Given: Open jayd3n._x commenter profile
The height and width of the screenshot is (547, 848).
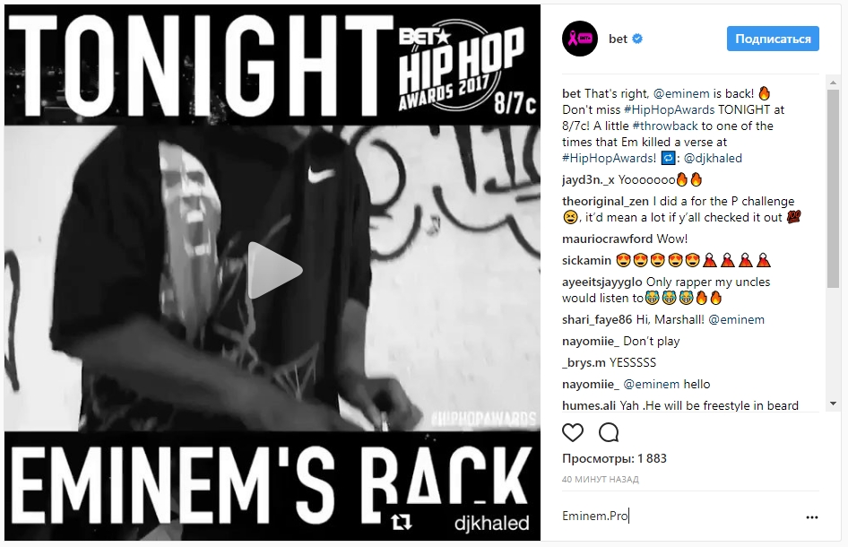Looking at the screenshot, I should (588, 179).
